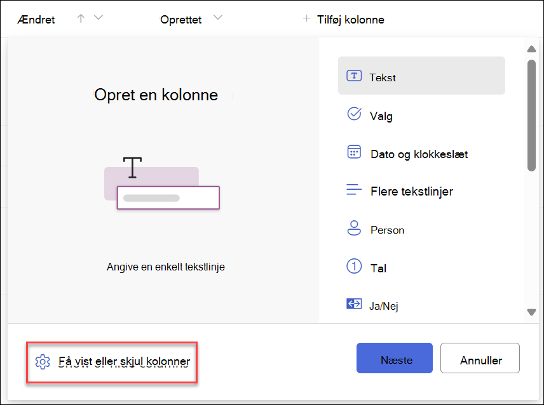
Task: Click the Næste button
Action: coord(395,358)
